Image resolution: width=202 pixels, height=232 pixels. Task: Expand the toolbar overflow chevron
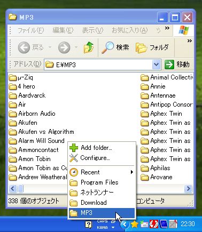click(190, 41)
